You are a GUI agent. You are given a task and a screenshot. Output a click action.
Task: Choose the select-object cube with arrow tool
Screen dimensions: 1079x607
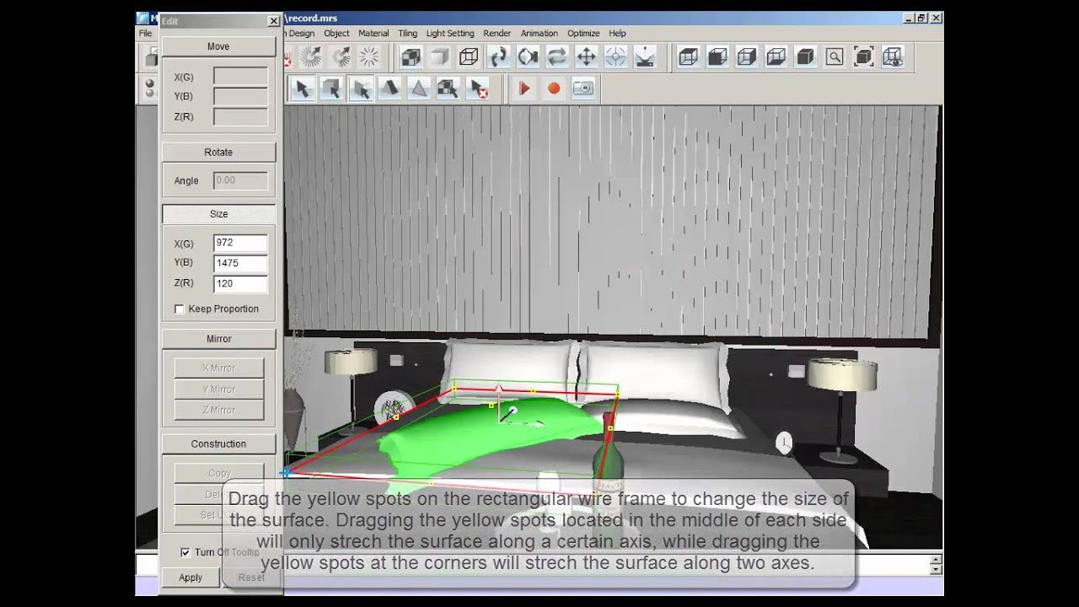(331, 88)
